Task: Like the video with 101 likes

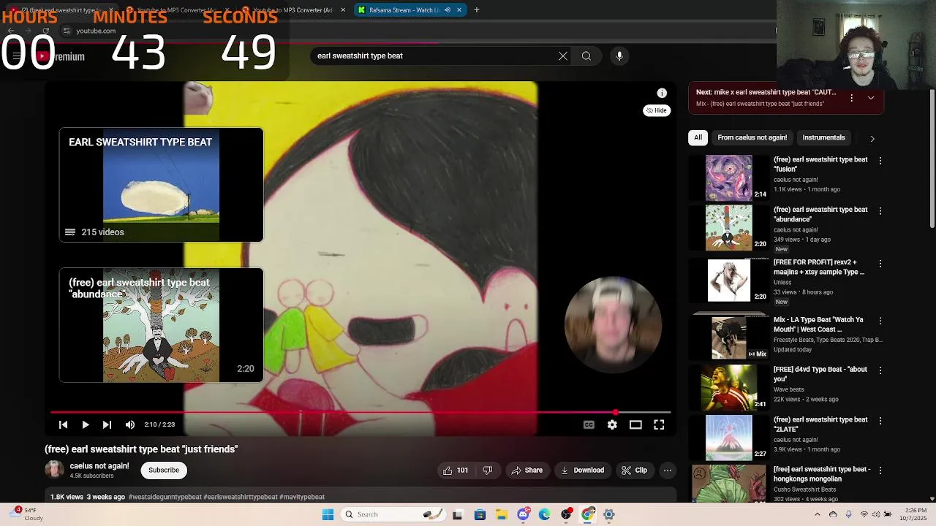Action: 456,470
